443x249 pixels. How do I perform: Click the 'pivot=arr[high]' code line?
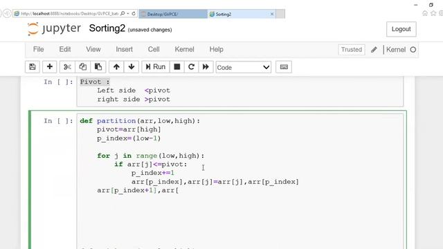pyautogui.click(x=129, y=129)
